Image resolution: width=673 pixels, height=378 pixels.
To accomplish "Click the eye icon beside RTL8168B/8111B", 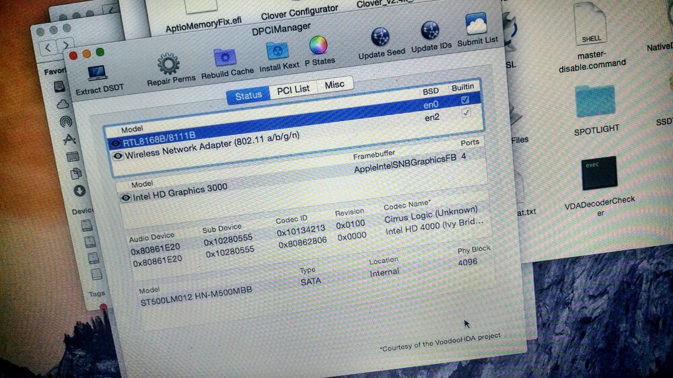I will 115,143.
